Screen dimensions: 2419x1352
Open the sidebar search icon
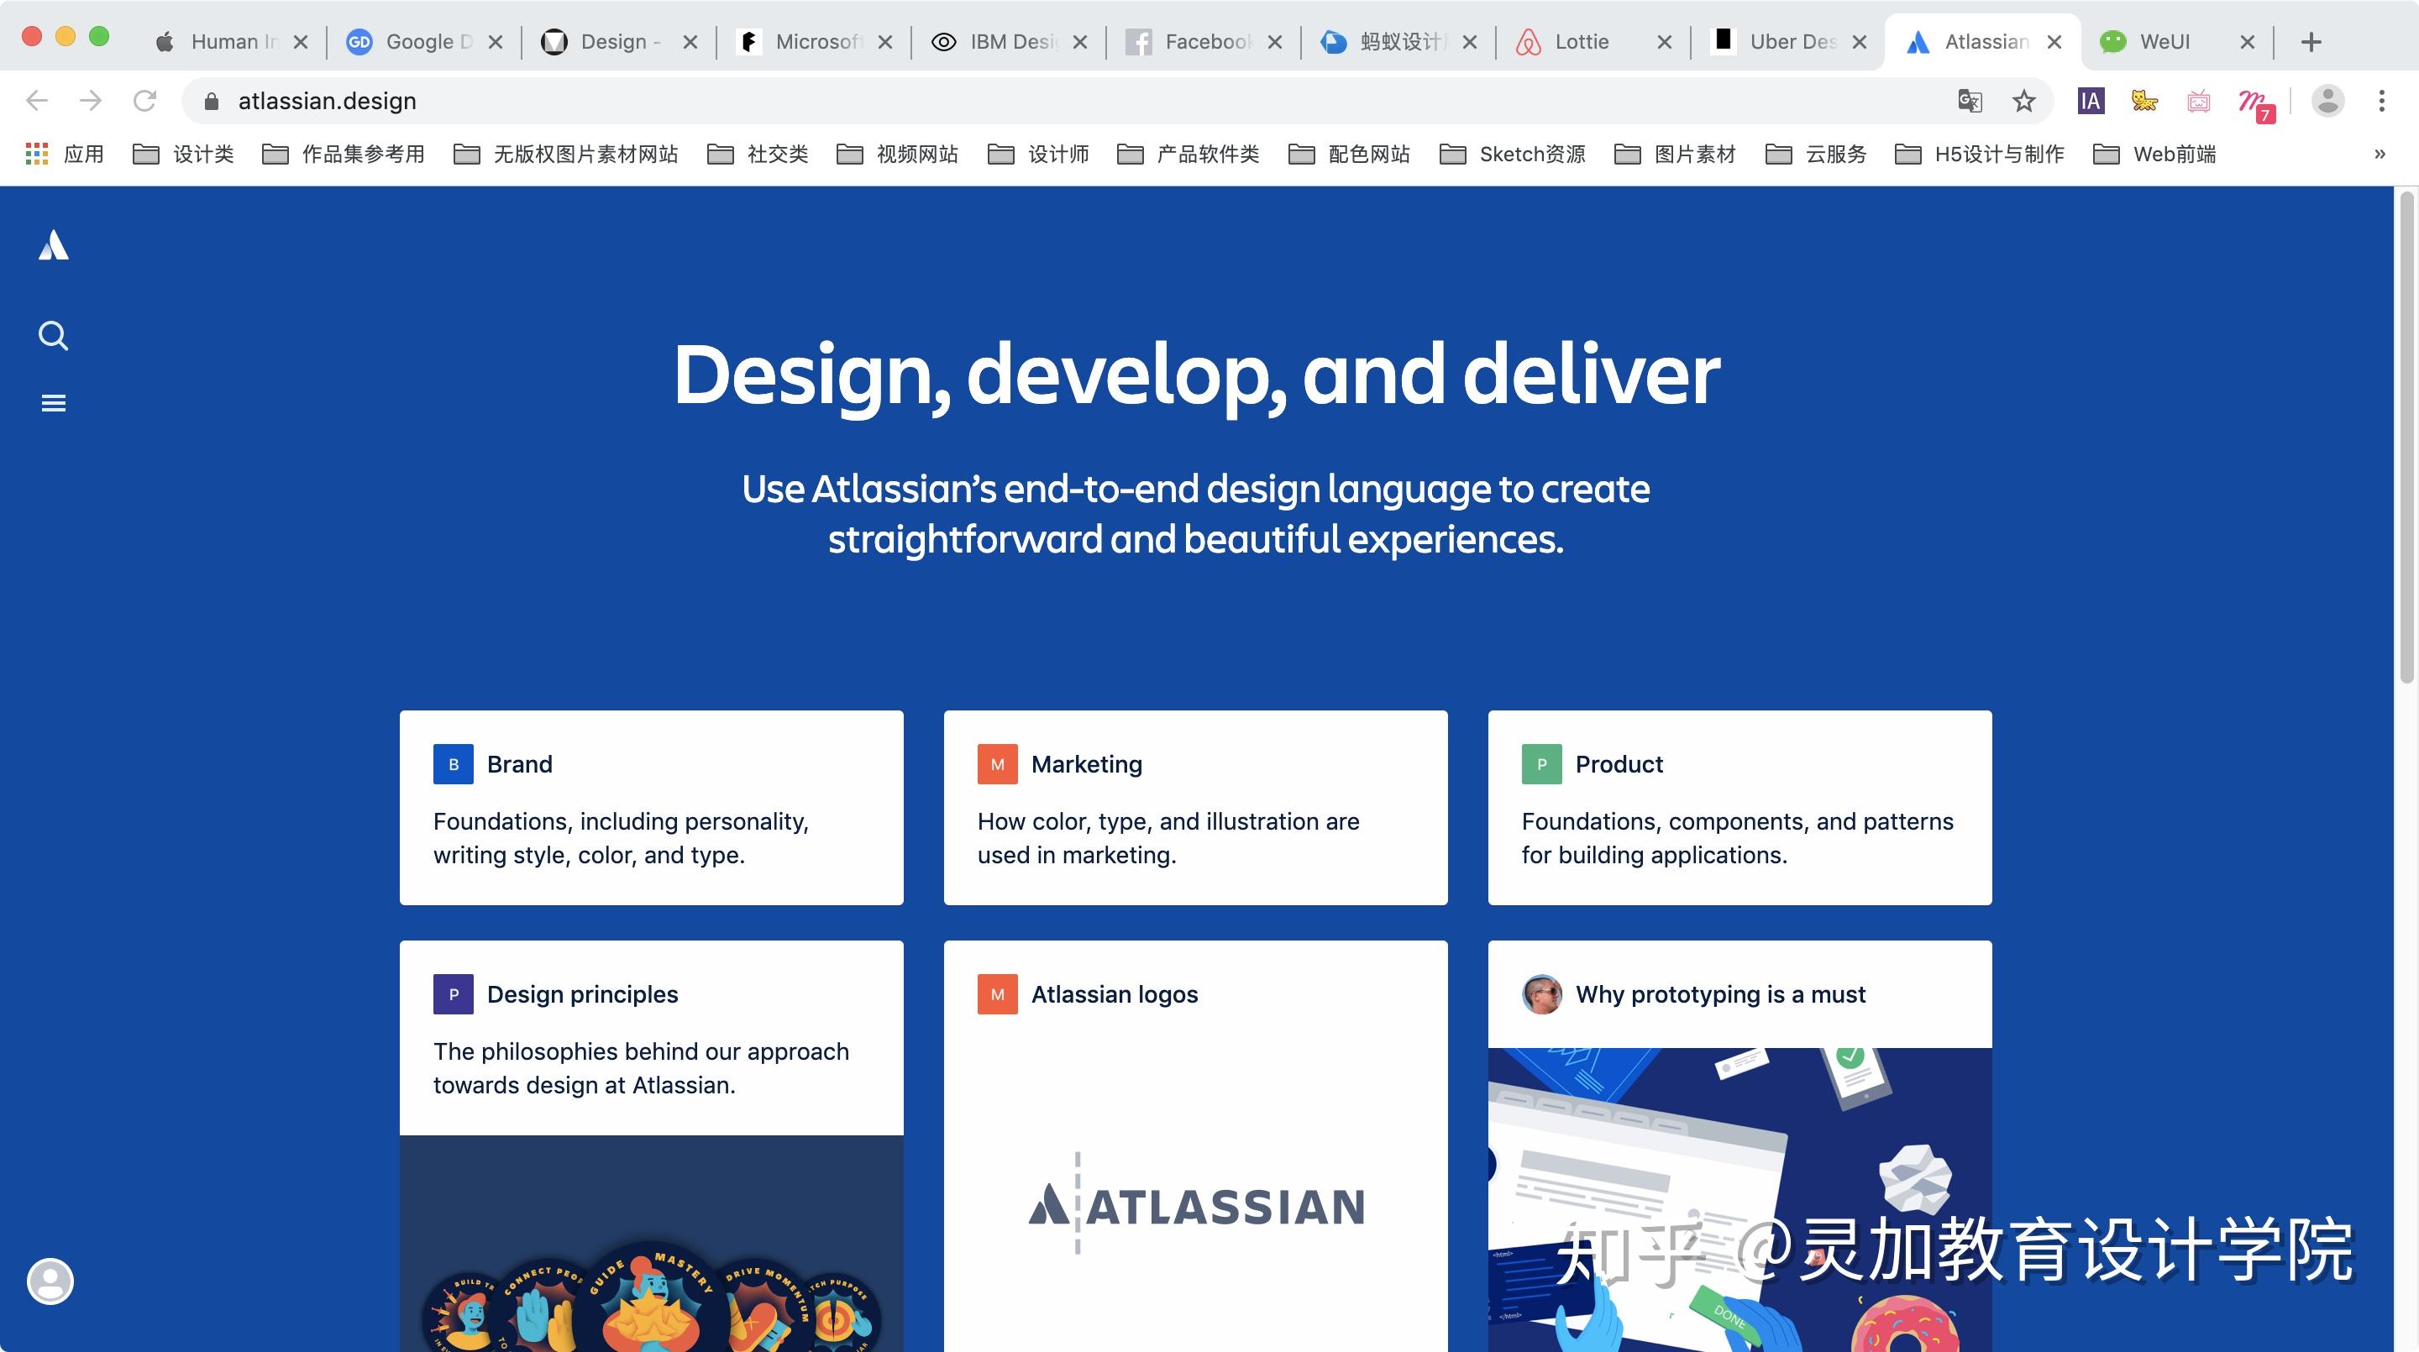point(54,335)
